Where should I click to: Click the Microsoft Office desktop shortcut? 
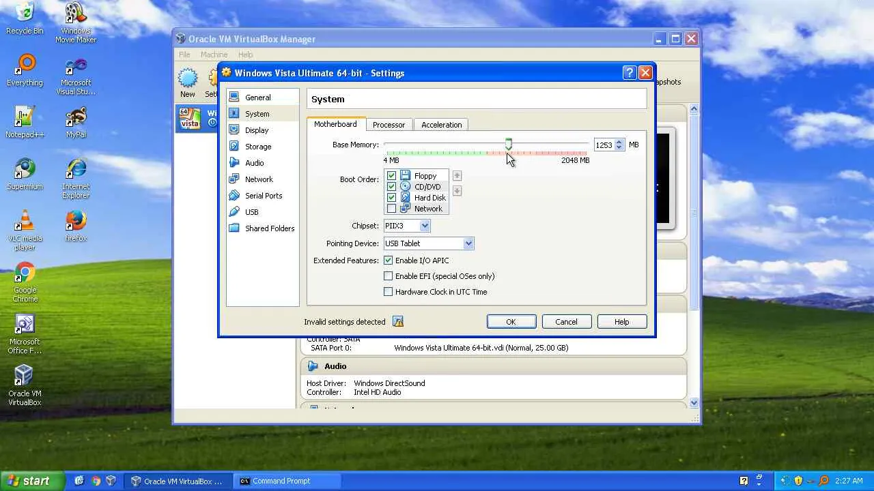pos(25,334)
